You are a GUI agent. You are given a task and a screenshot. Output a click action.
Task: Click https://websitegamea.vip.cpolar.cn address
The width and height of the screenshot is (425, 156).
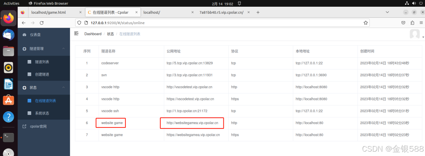coord(193,135)
